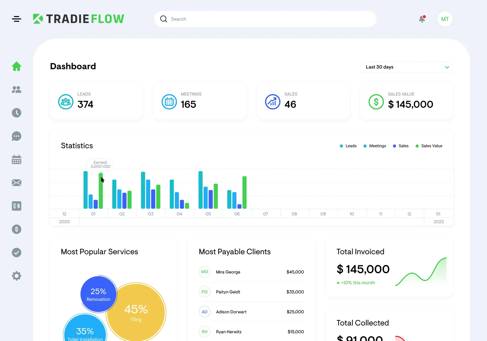The image size is (487, 341).
Task: Focus the Search input field
Action: (265, 19)
